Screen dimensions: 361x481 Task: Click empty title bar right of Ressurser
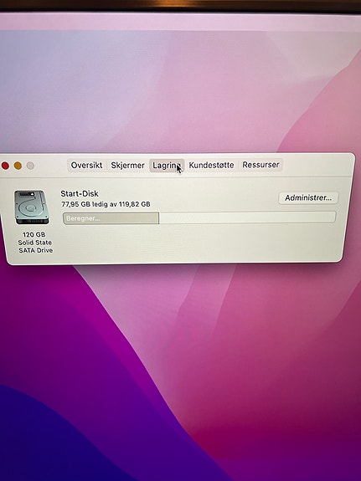[317, 165]
